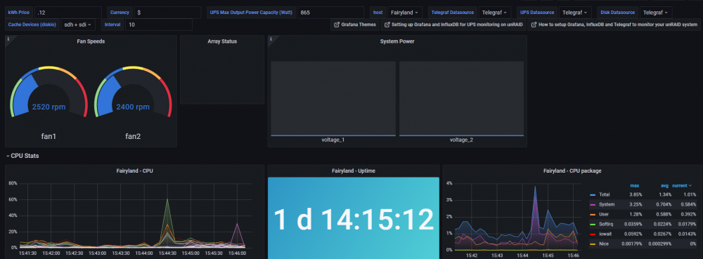Open the host Fairyland dropdown
Viewport: 703px width, 259px height.
[x=404, y=13]
